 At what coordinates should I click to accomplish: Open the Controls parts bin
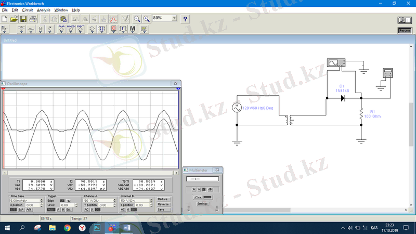(123, 29)
